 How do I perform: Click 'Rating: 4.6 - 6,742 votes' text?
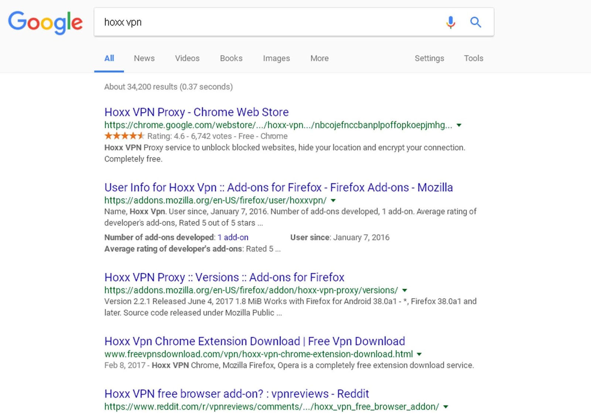(189, 136)
